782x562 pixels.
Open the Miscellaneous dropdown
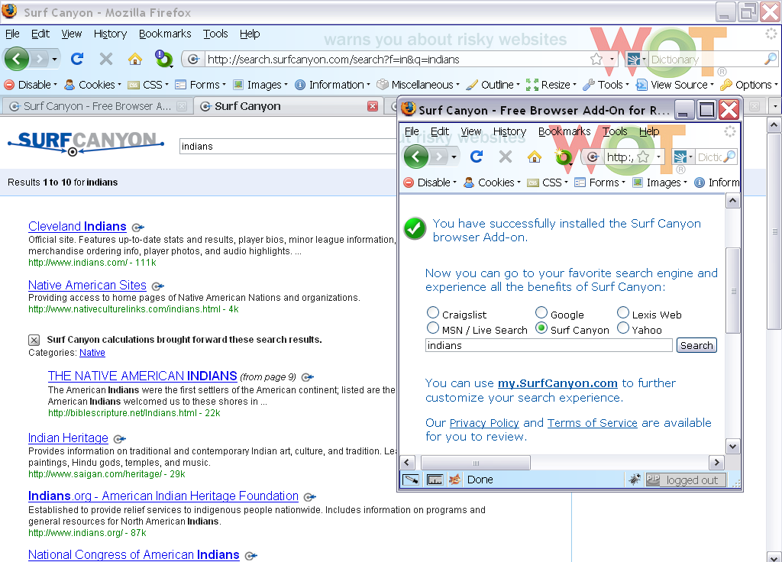418,85
